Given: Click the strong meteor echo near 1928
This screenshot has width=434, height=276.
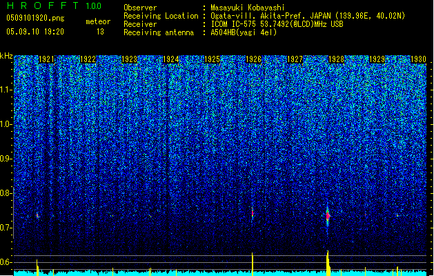Looking at the screenshot, I should coord(328,216).
